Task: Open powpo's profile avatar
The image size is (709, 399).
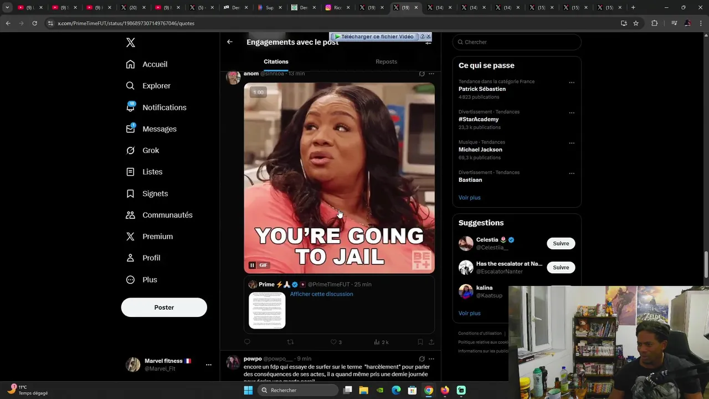Action: tap(233, 362)
